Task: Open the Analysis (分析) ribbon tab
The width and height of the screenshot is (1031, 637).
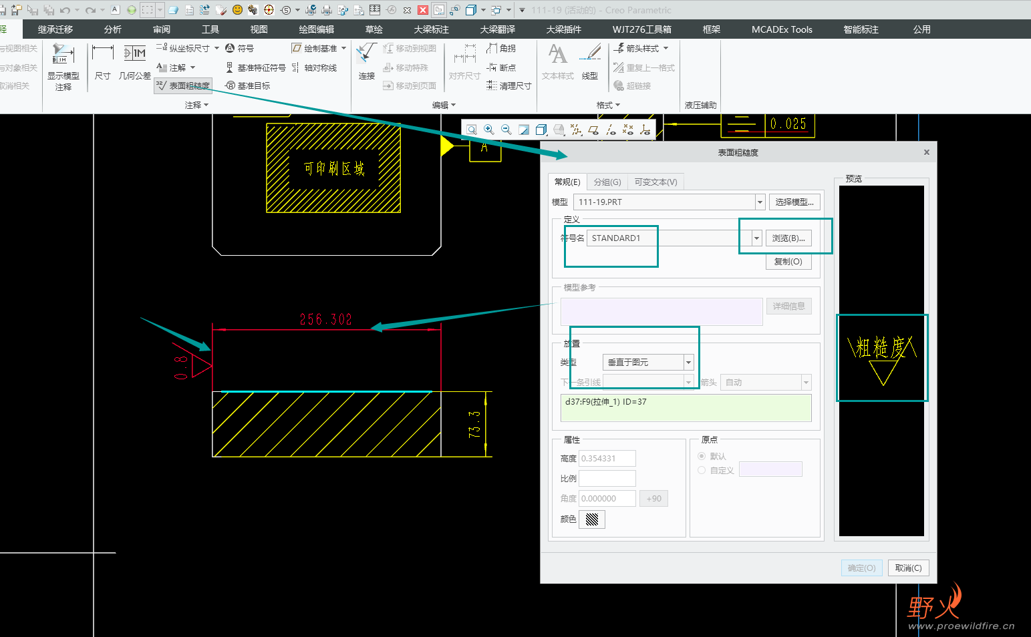Action: click(113, 29)
